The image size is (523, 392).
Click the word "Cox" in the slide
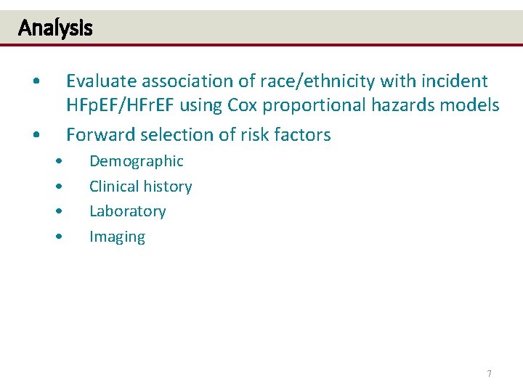242,105
